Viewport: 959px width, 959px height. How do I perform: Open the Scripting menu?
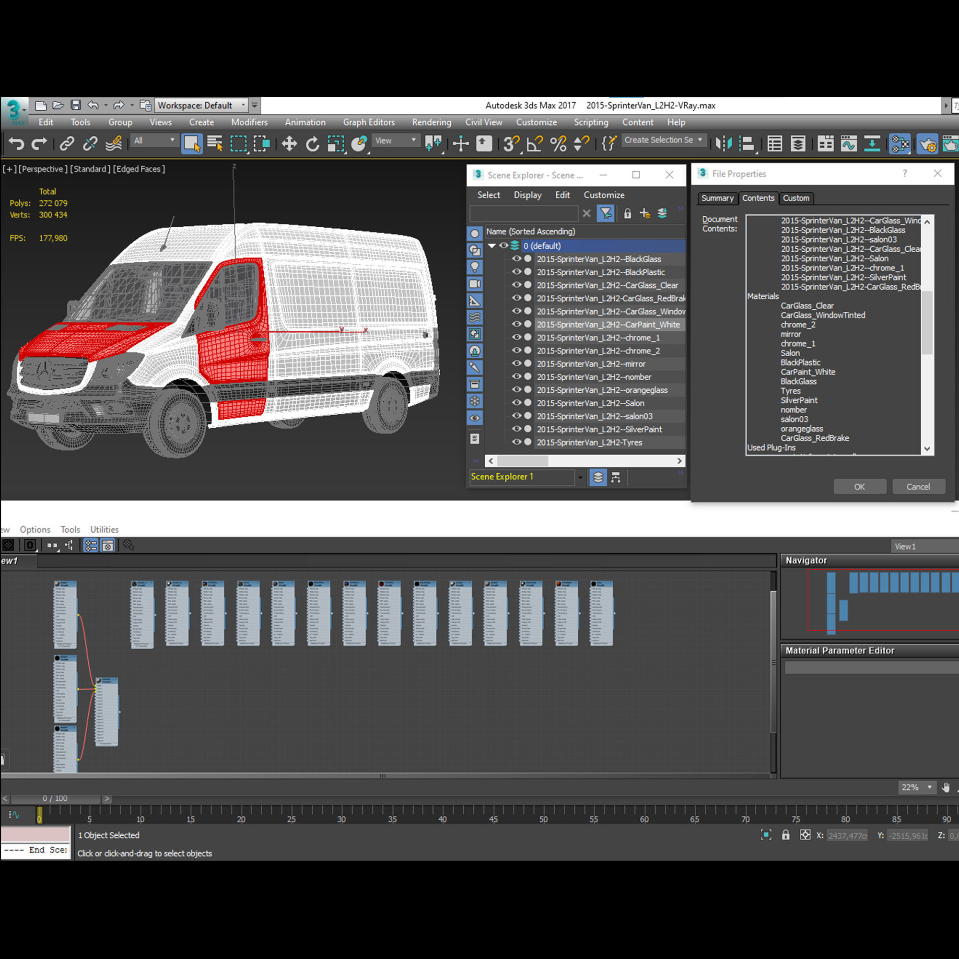tap(591, 122)
